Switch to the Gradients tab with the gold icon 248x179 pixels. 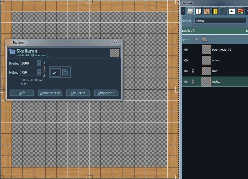pos(215,11)
